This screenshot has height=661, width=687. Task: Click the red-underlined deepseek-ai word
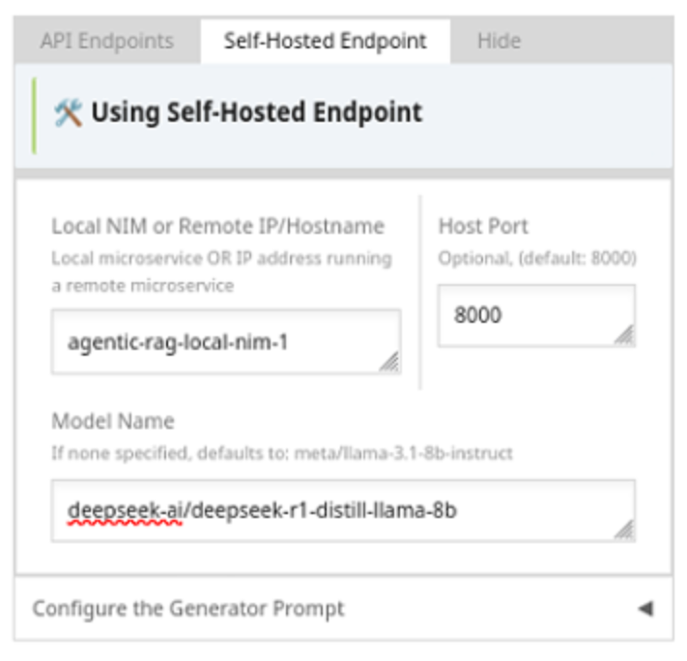point(126,510)
